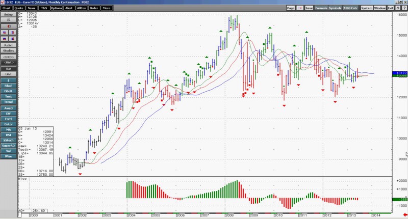Screen dimensions: 408x219
Task: Click the Save button
Action: point(309,8)
